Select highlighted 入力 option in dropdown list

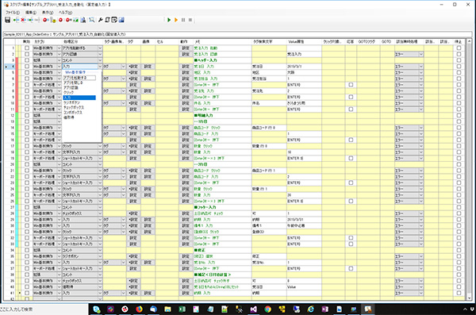[x=79, y=98]
